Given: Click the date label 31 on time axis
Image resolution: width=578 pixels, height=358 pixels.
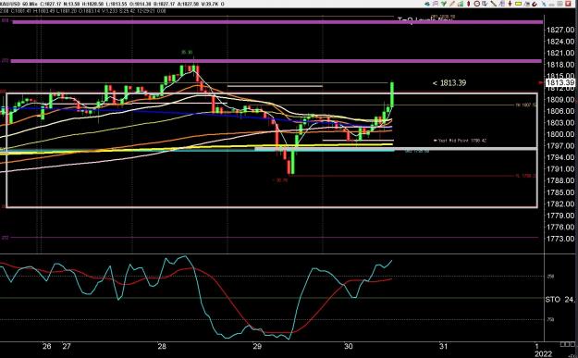Looking at the screenshot, I should coord(444,346).
